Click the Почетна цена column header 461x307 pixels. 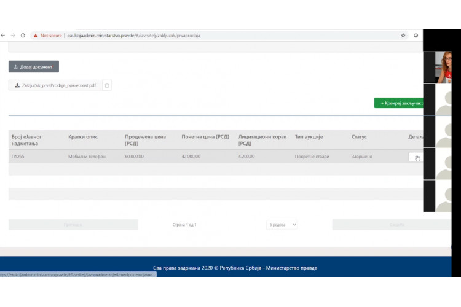tap(205, 136)
